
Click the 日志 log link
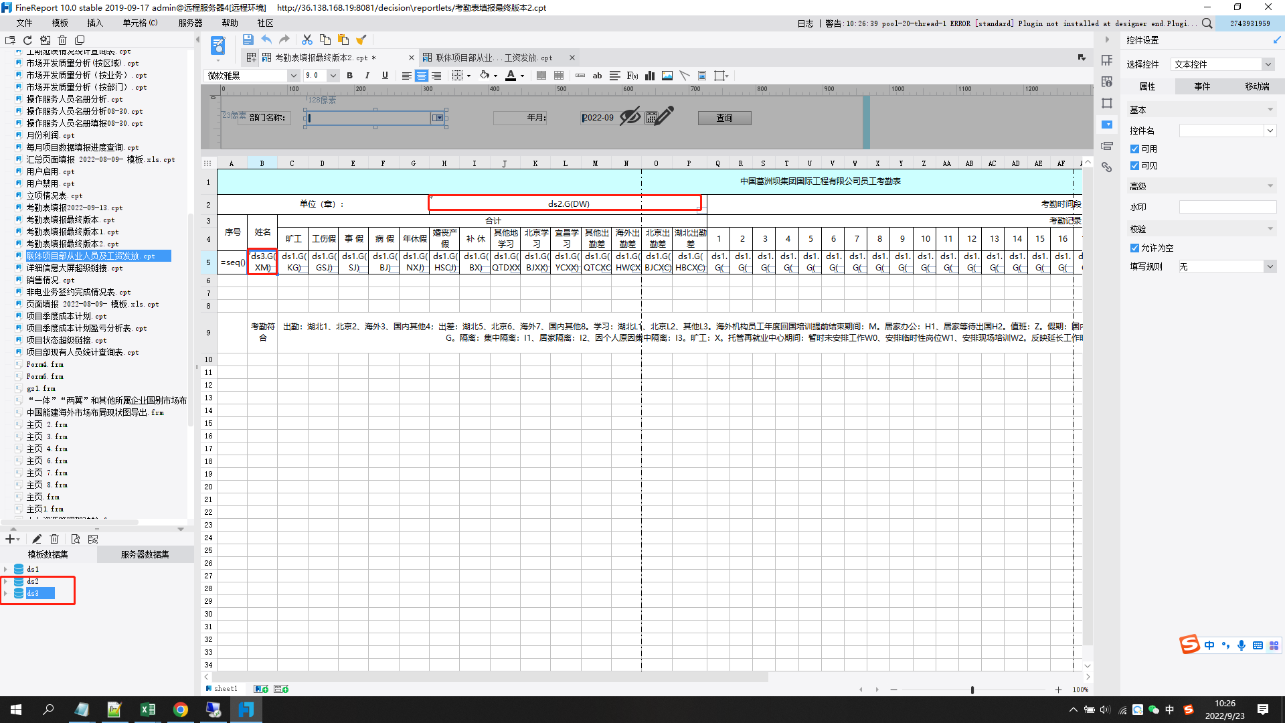click(805, 23)
